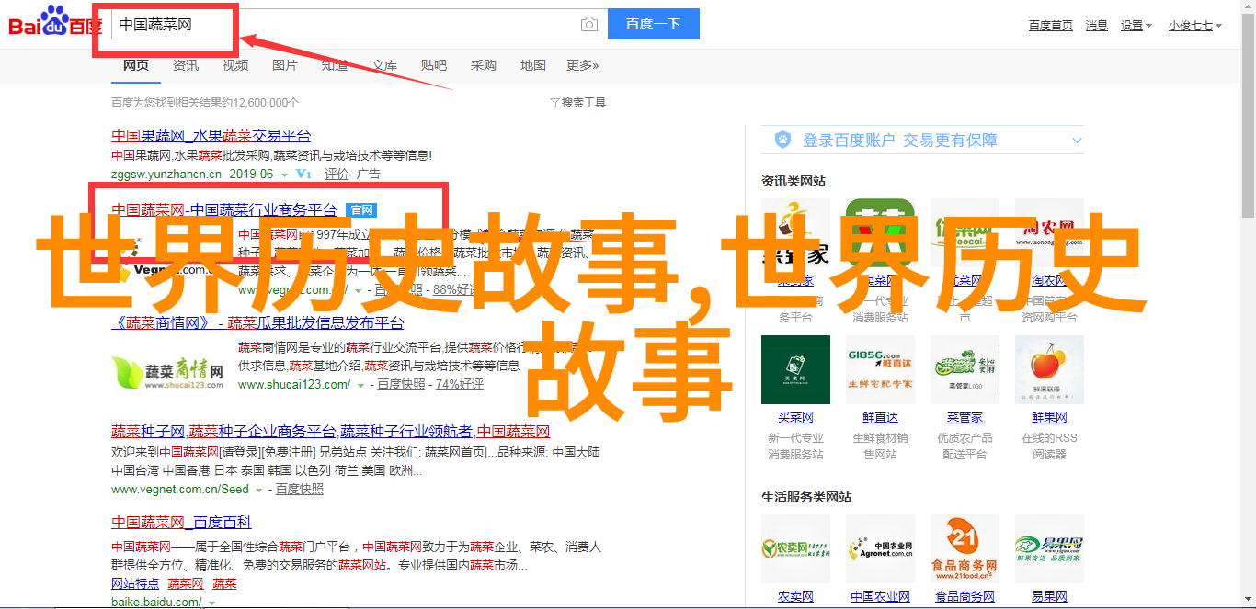Open result 中国蔬菜网-中国蔬菜行业商务平台
The width and height of the screenshot is (1256, 609).
pos(224,210)
